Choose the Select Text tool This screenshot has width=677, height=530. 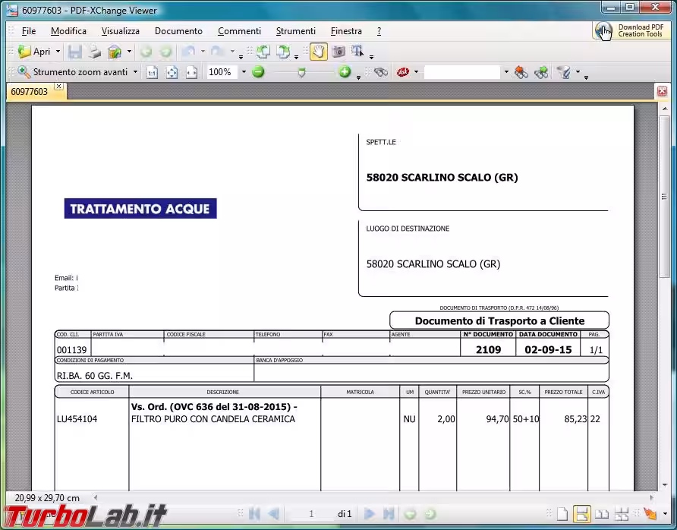[357, 52]
